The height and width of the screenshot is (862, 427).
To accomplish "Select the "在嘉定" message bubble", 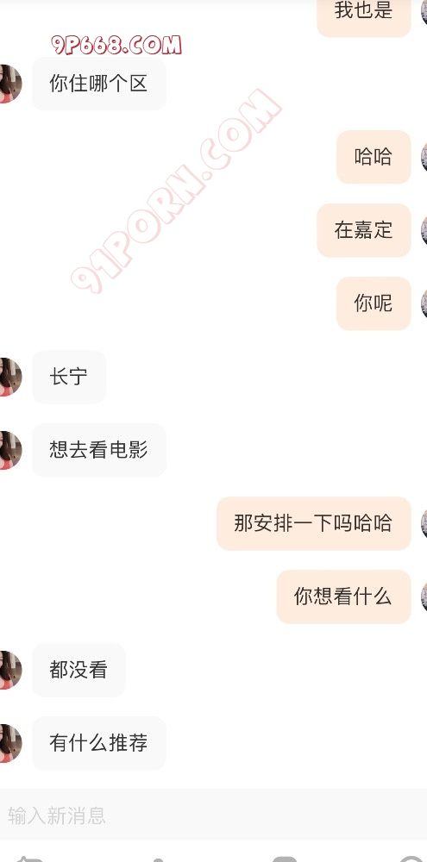I will 364,230.
